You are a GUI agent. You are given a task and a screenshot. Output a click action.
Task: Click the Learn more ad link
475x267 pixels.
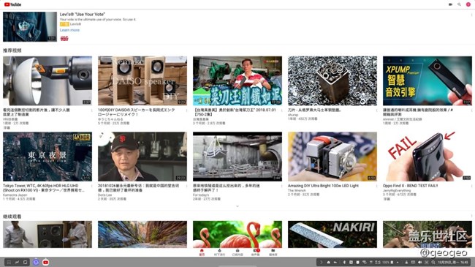(x=69, y=30)
